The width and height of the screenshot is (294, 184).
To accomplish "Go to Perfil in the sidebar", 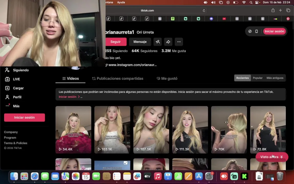I will pyautogui.click(x=13, y=97).
